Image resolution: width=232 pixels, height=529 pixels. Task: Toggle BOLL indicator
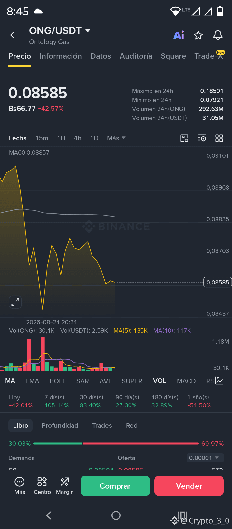(x=58, y=381)
